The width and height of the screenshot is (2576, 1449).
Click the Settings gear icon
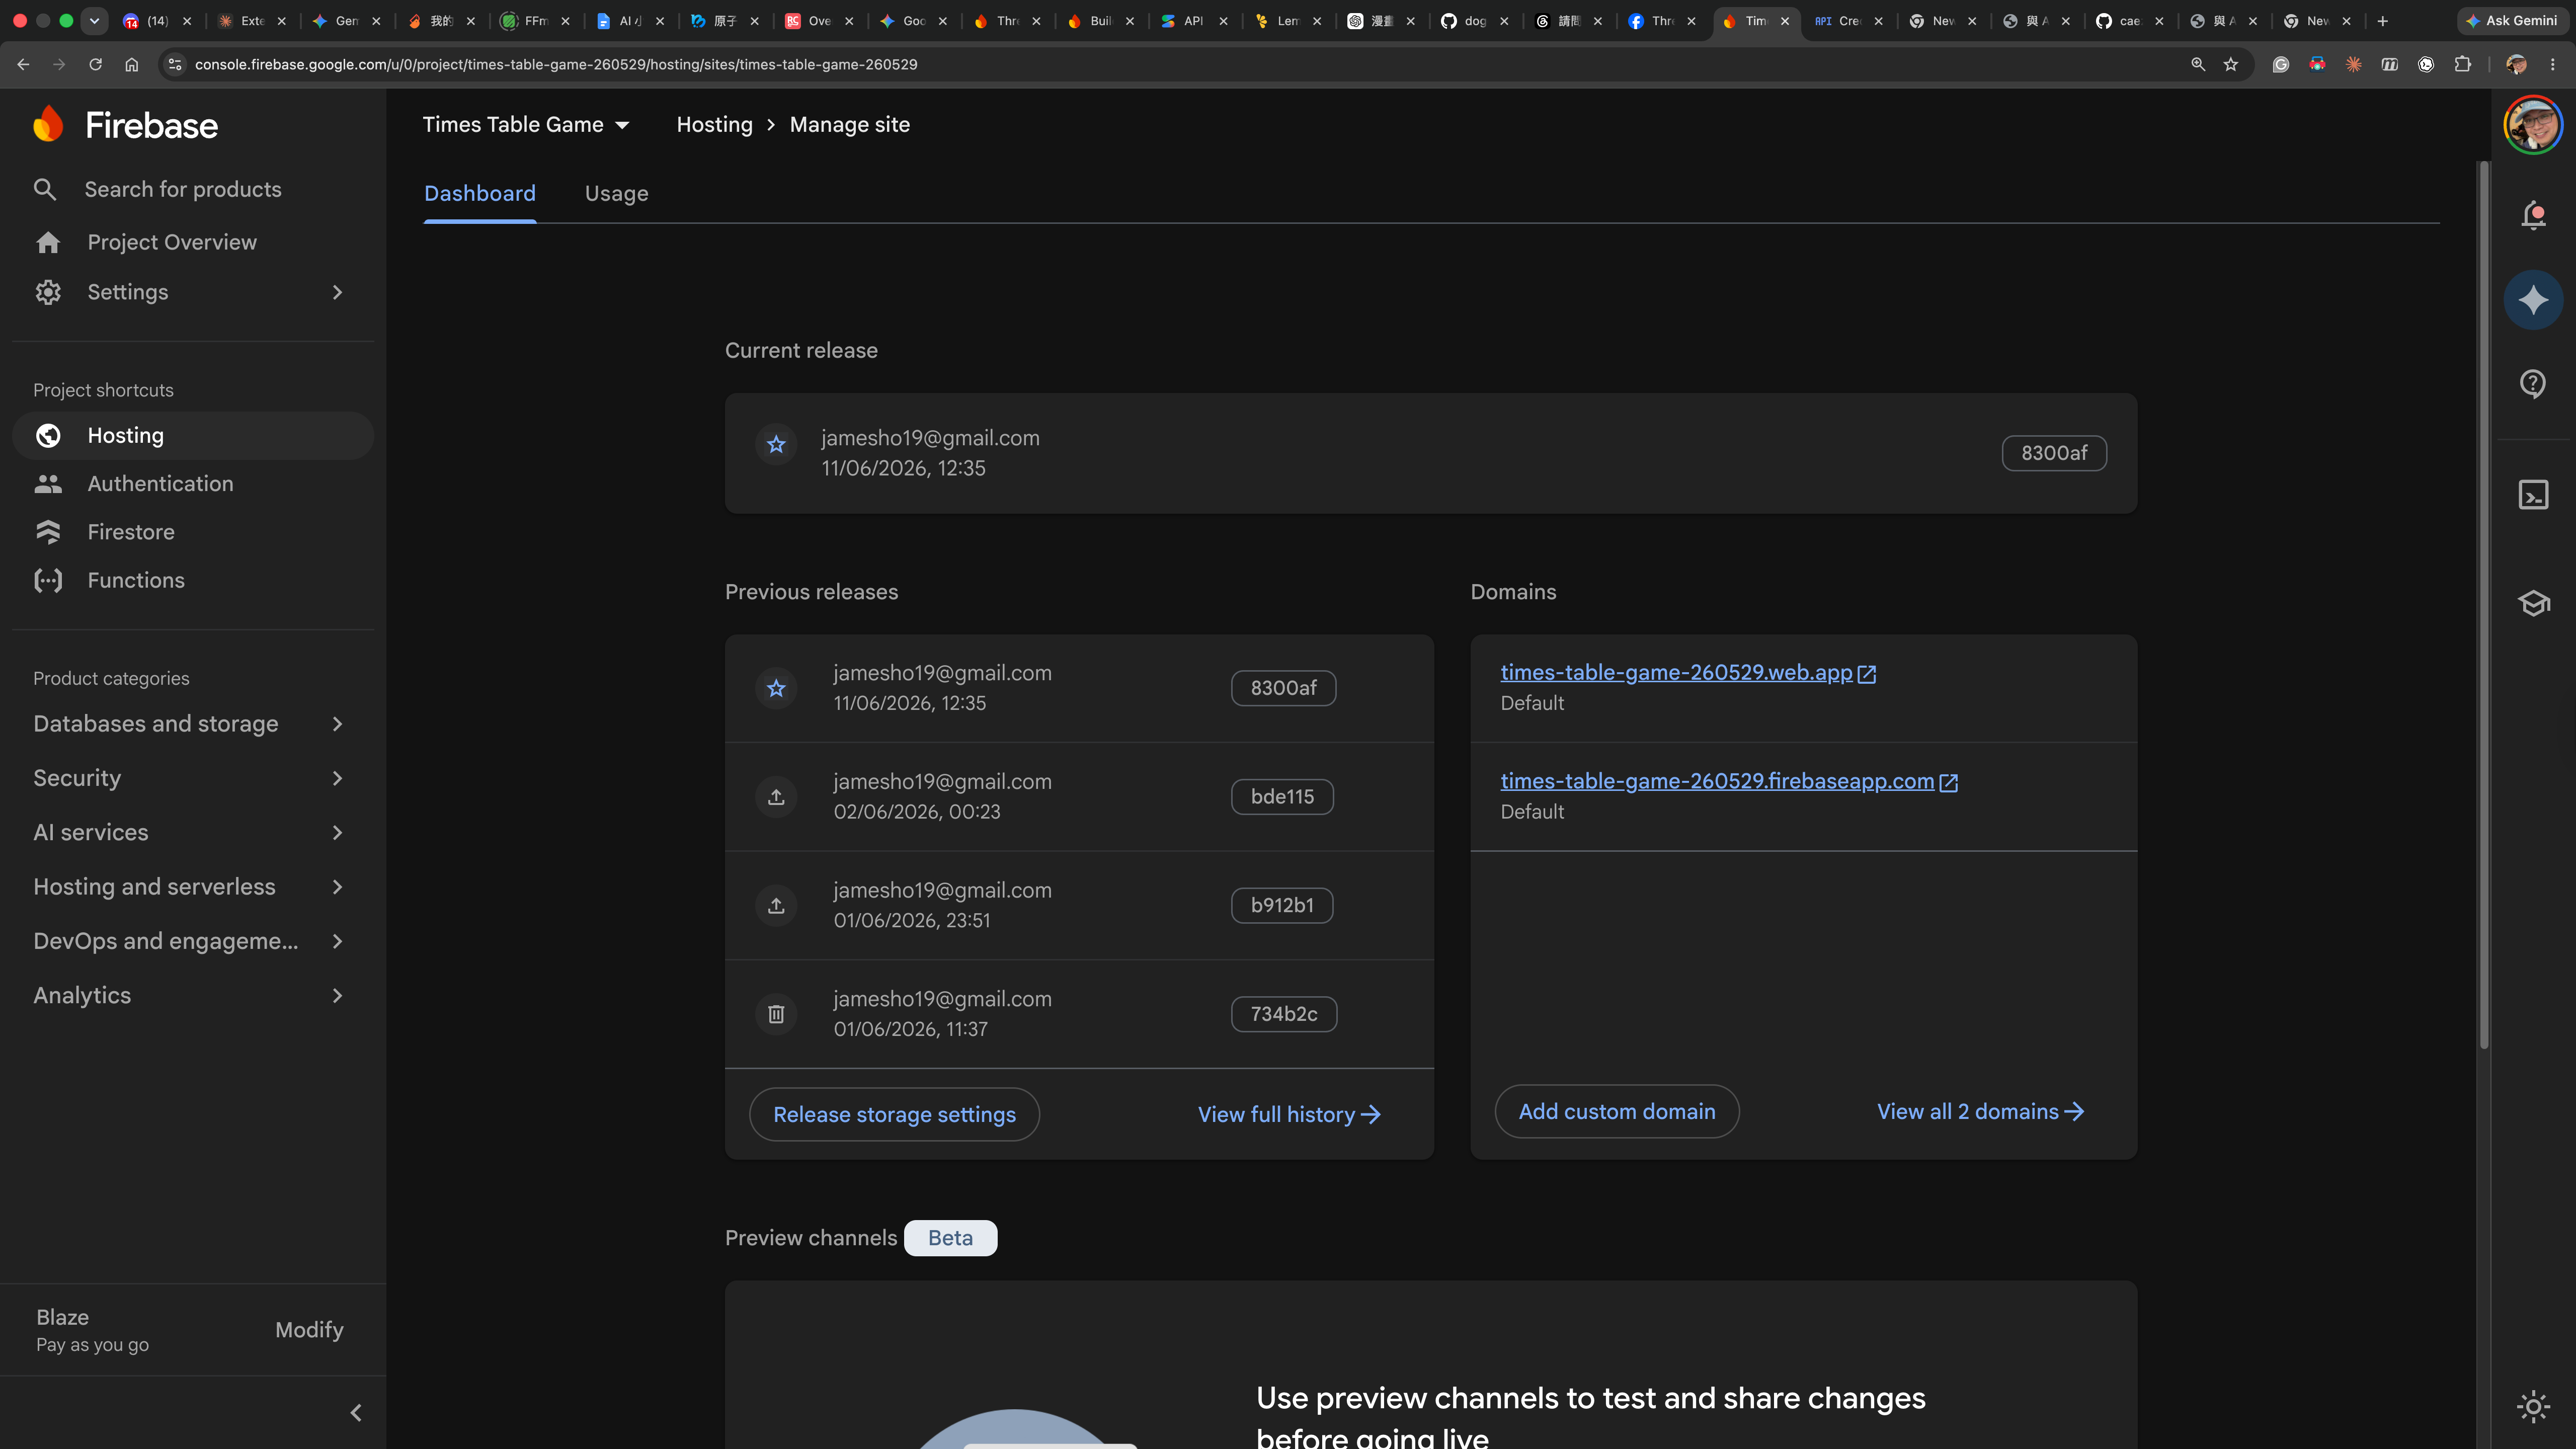(x=48, y=292)
